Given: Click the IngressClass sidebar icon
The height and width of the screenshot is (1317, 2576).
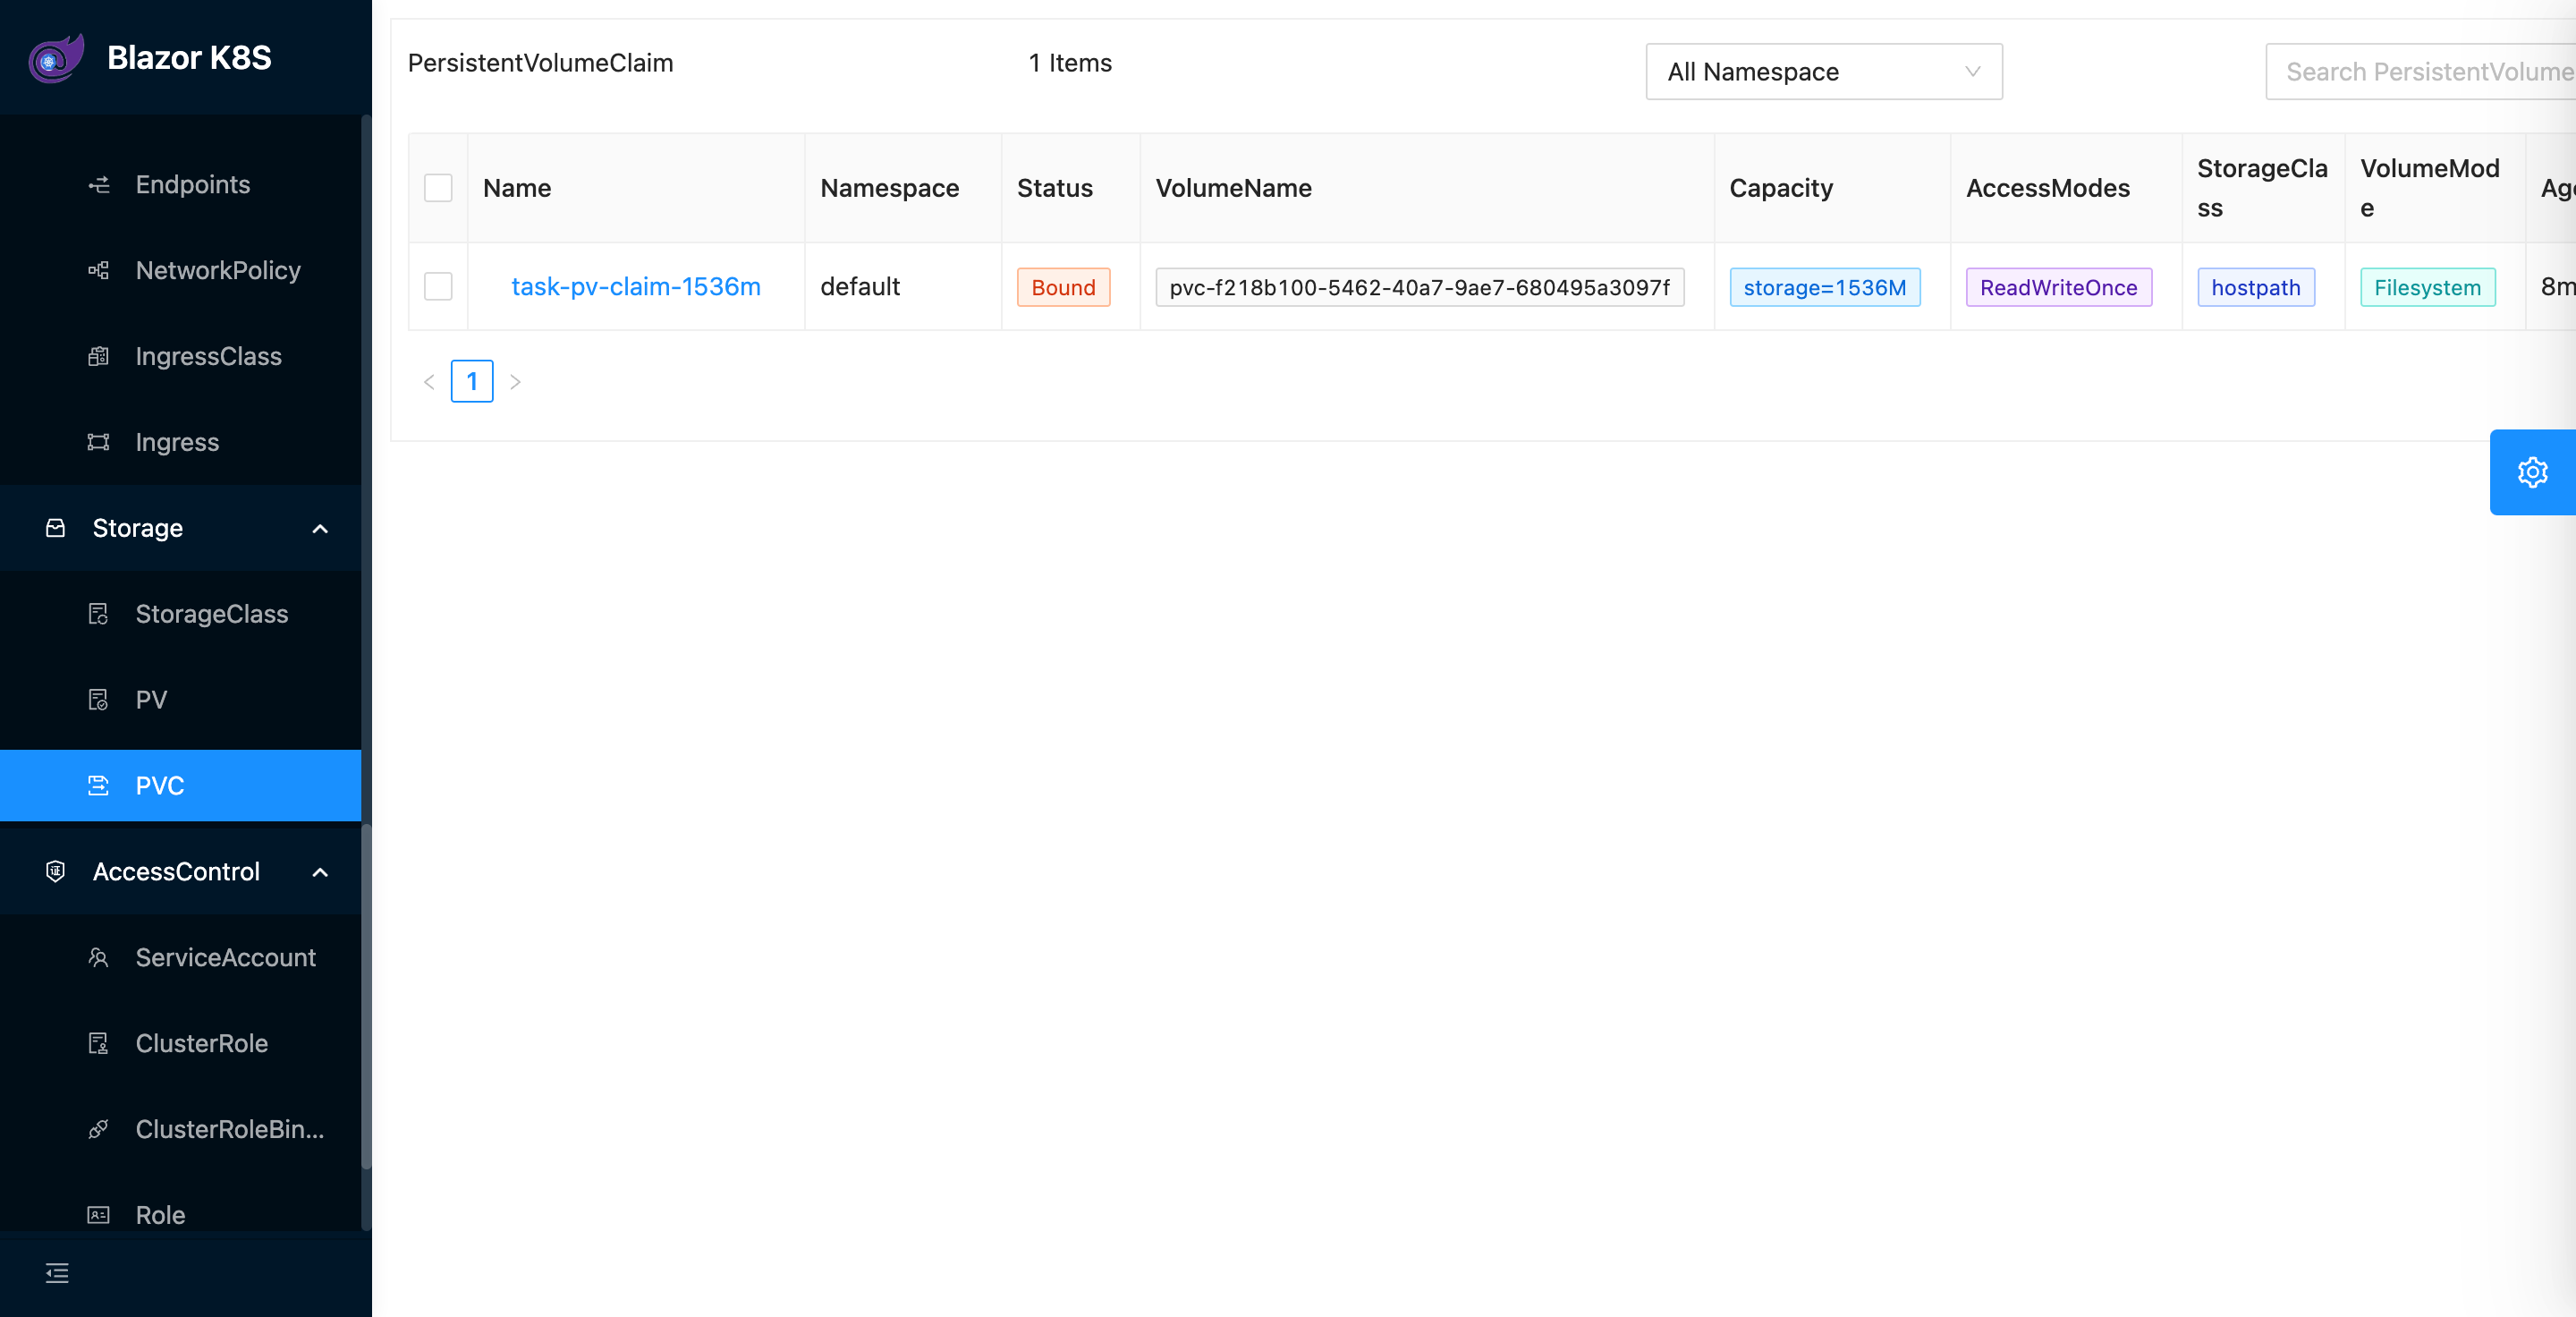Looking at the screenshot, I should tap(98, 357).
